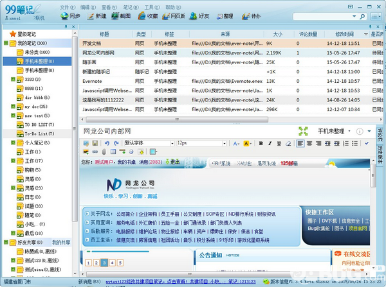Click the 整理 organize toolbar button
386x287 pixels.
coord(225,16)
